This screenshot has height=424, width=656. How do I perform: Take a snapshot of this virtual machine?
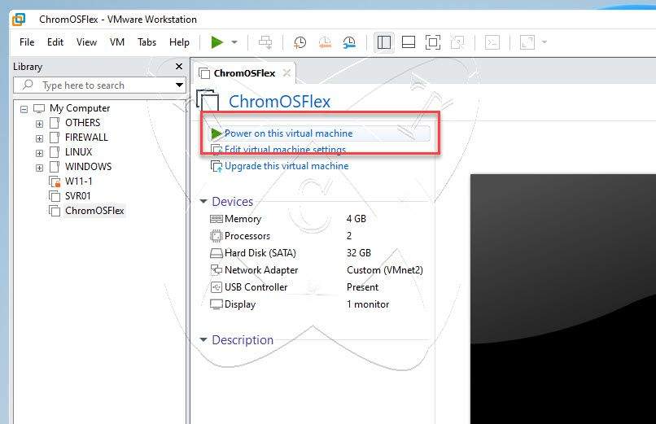click(300, 42)
